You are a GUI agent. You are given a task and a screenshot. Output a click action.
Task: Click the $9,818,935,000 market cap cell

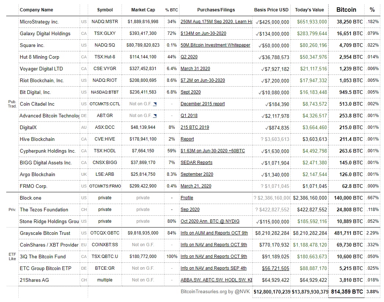[x=143, y=233]
